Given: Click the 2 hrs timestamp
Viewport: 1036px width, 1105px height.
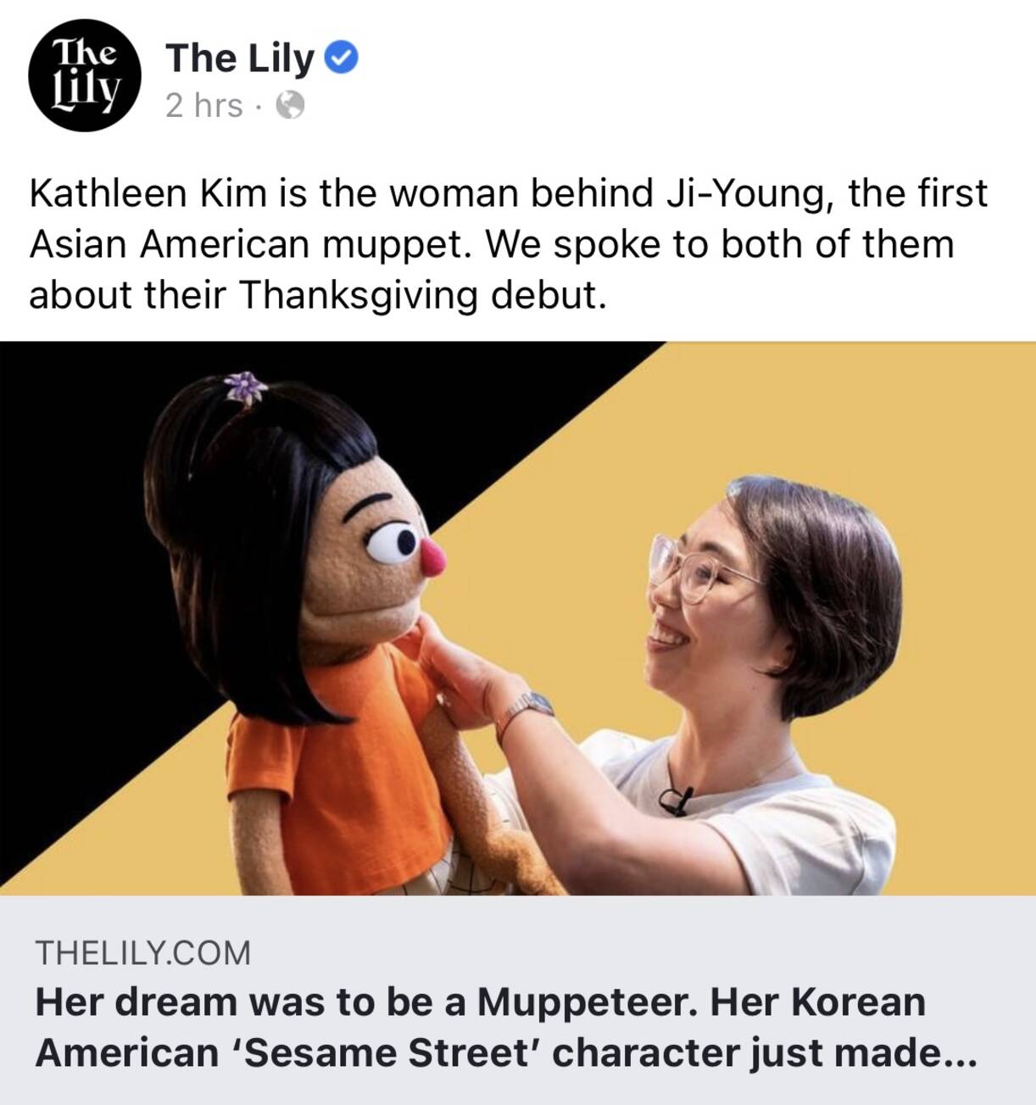Looking at the screenshot, I should 204,105.
